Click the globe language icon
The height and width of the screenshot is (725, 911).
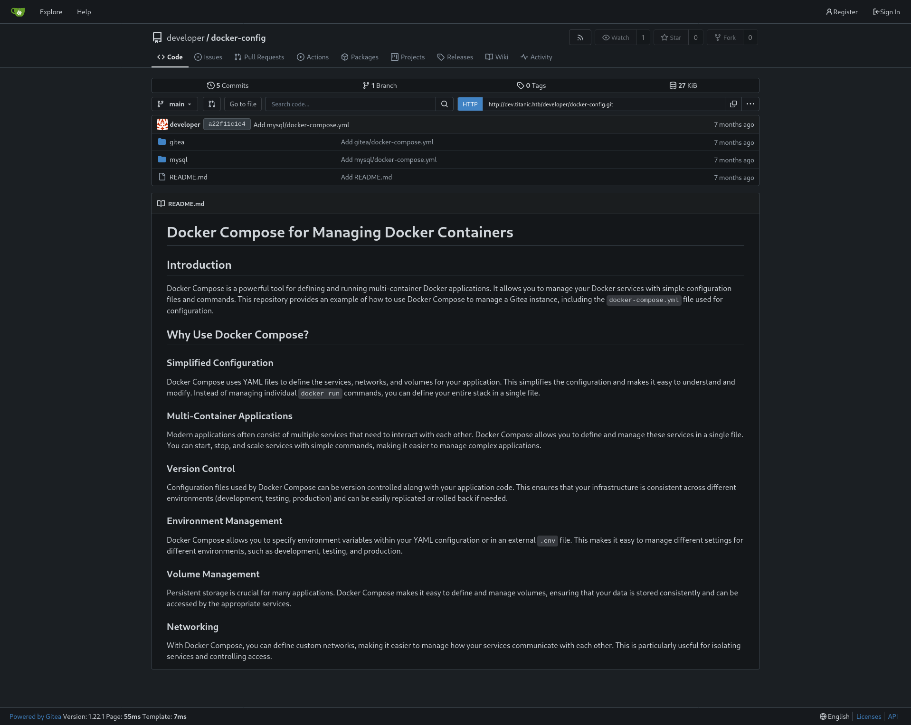pyautogui.click(x=823, y=716)
